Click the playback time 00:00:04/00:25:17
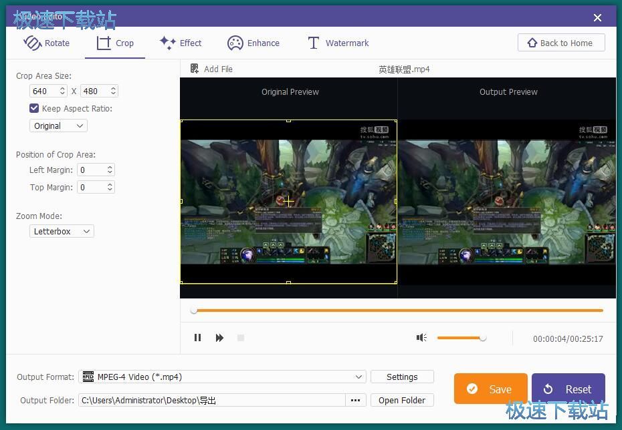The image size is (622, 430). tap(568, 339)
